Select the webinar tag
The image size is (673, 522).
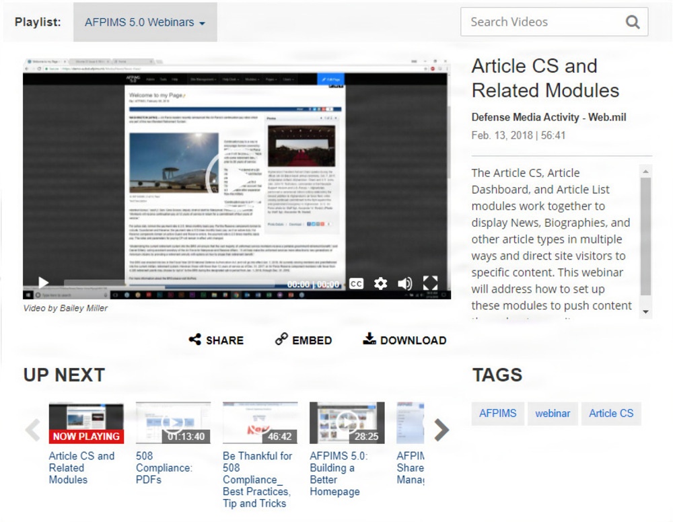coord(553,414)
